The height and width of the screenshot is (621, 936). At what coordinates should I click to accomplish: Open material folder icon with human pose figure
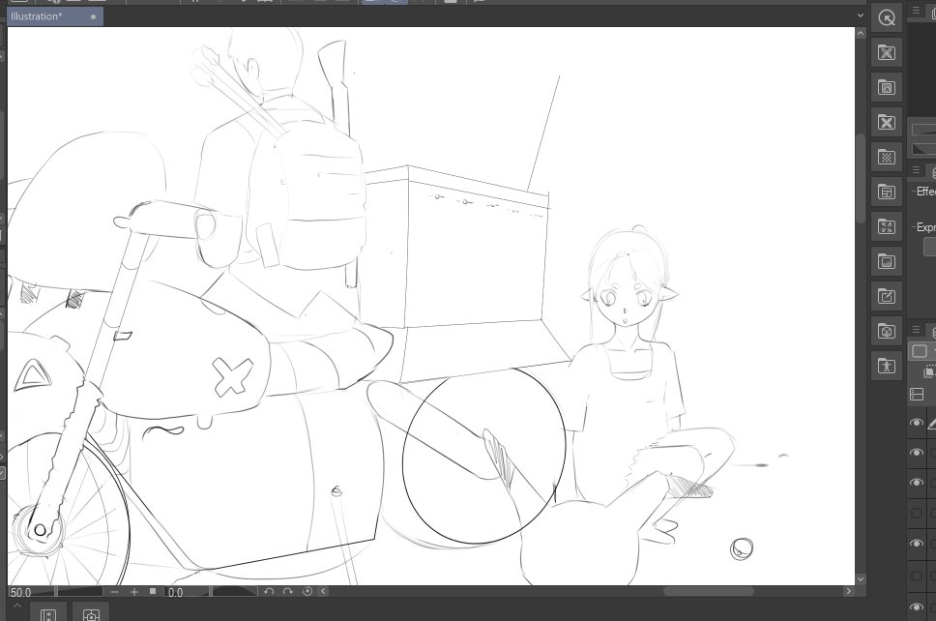pos(887,366)
